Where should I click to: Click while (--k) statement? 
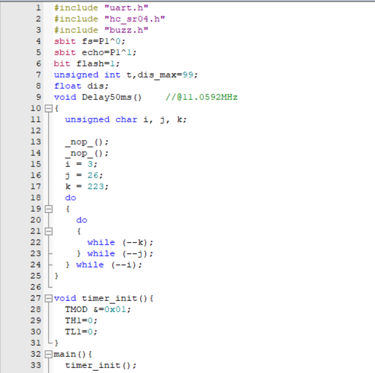(120, 242)
